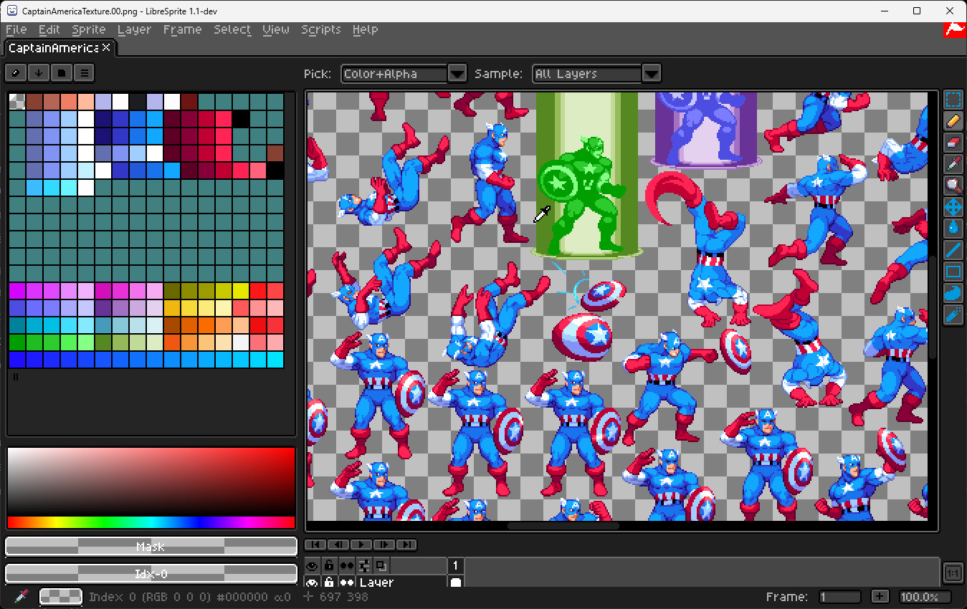Click the current Frame number field
The height and width of the screenshot is (609, 967).
pyautogui.click(x=839, y=597)
